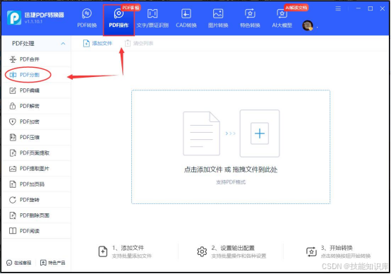Click 点击转换按钮开始转换 description text
391x274 pixels.
[x=346, y=256]
